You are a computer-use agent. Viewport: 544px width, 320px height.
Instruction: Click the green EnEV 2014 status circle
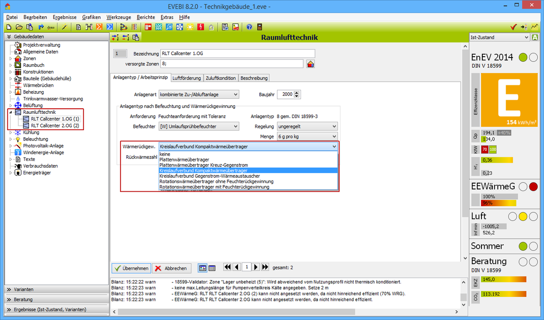pyautogui.click(x=523, y=57)
